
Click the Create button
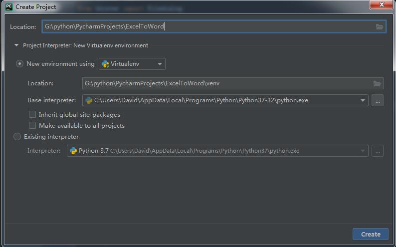click(371, 234)
